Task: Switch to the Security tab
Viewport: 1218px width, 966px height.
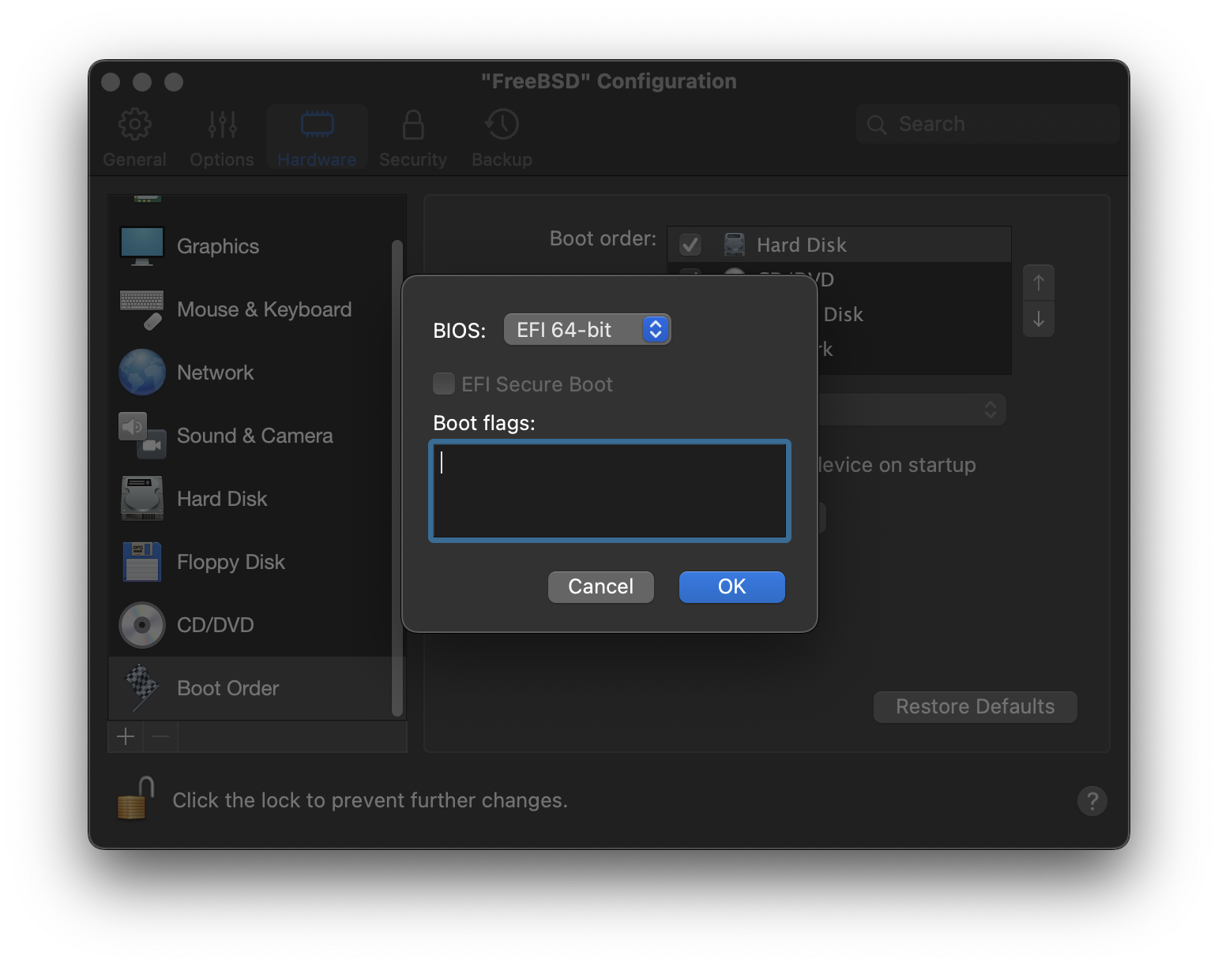Action: tap(412, 137)
